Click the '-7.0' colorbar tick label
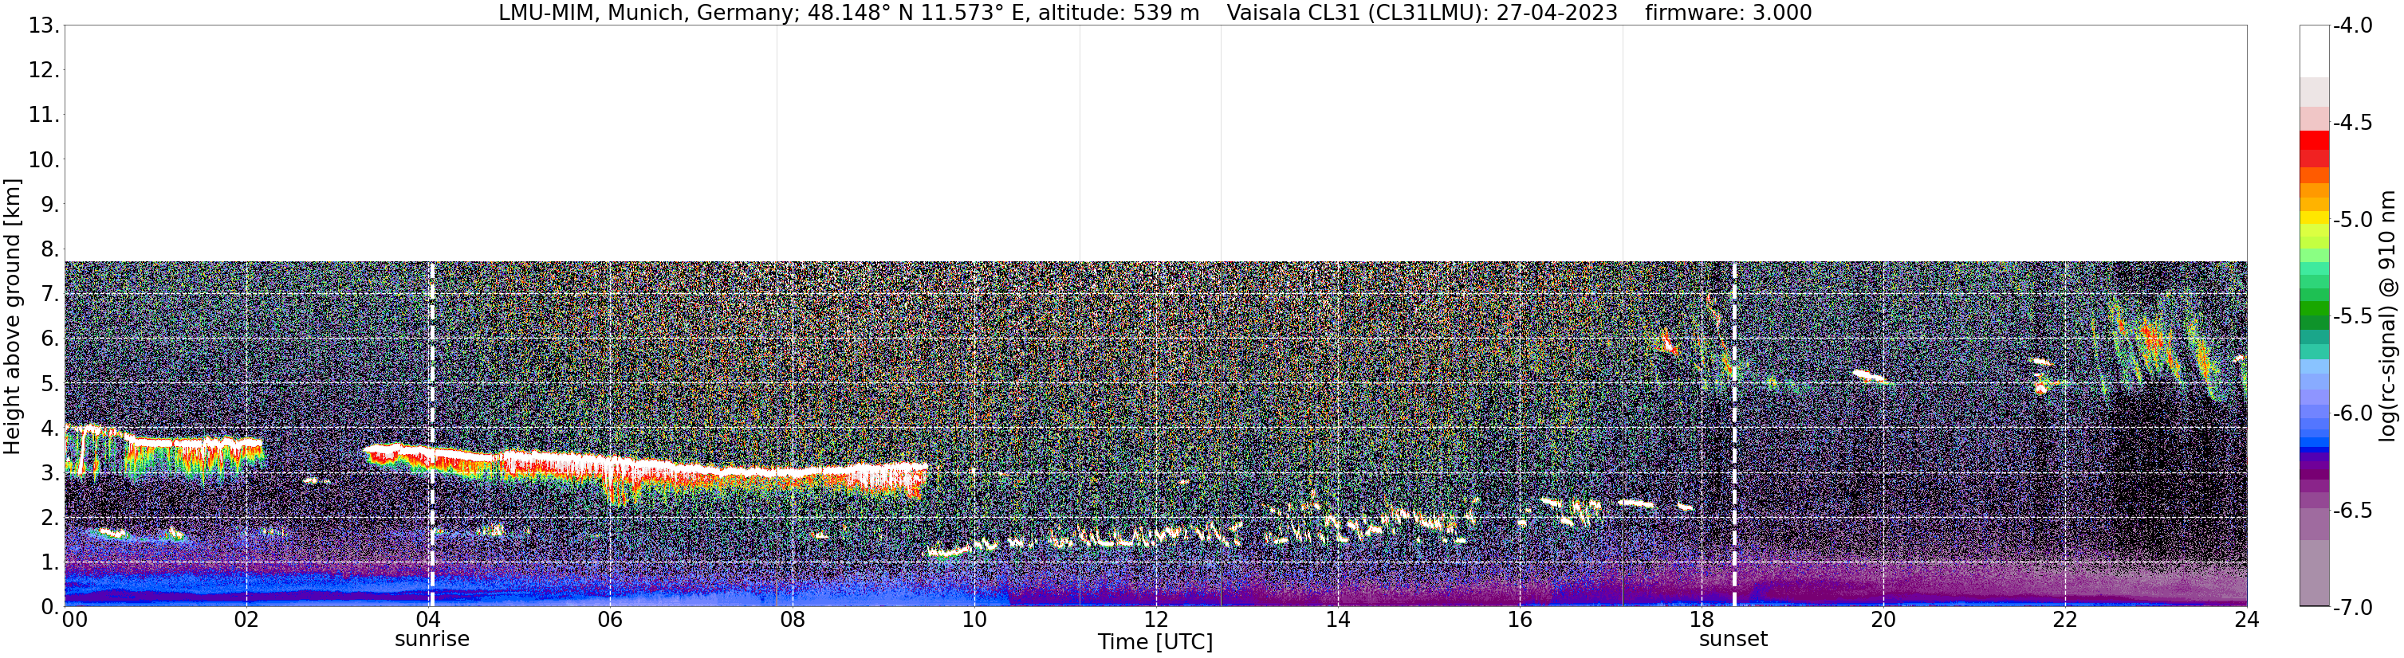Image resolution: width=2404 pixels, height=658 pixels. [2353, 607]
